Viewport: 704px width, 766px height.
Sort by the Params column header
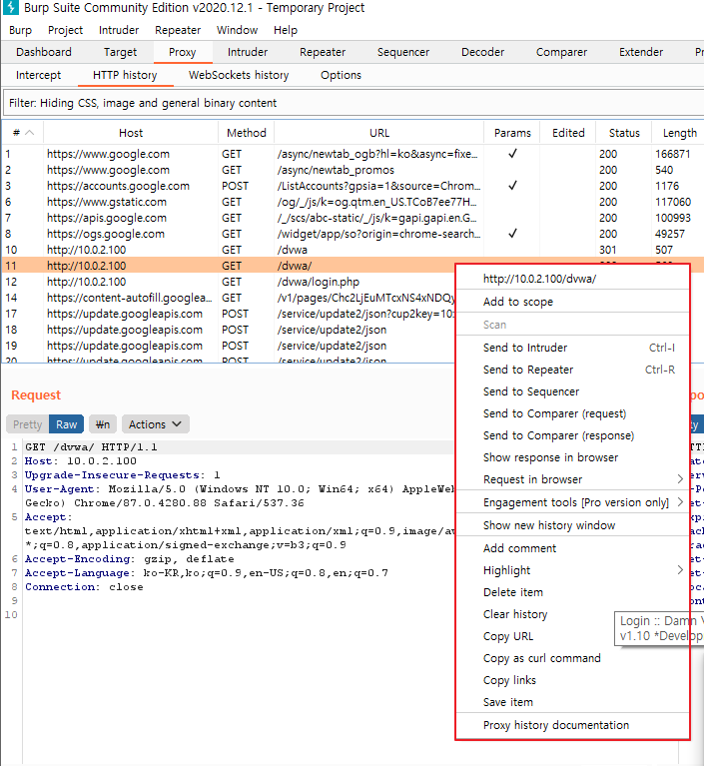[x=512, y=133]
